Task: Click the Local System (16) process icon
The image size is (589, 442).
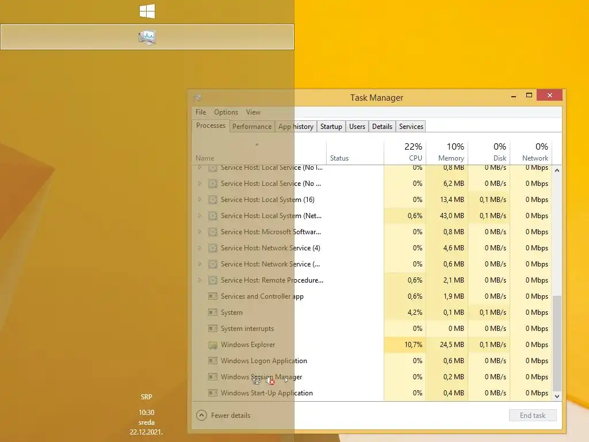Action: pos(213,200)
